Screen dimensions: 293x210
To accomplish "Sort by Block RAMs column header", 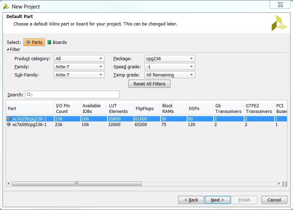I will (x=173, y=108).
